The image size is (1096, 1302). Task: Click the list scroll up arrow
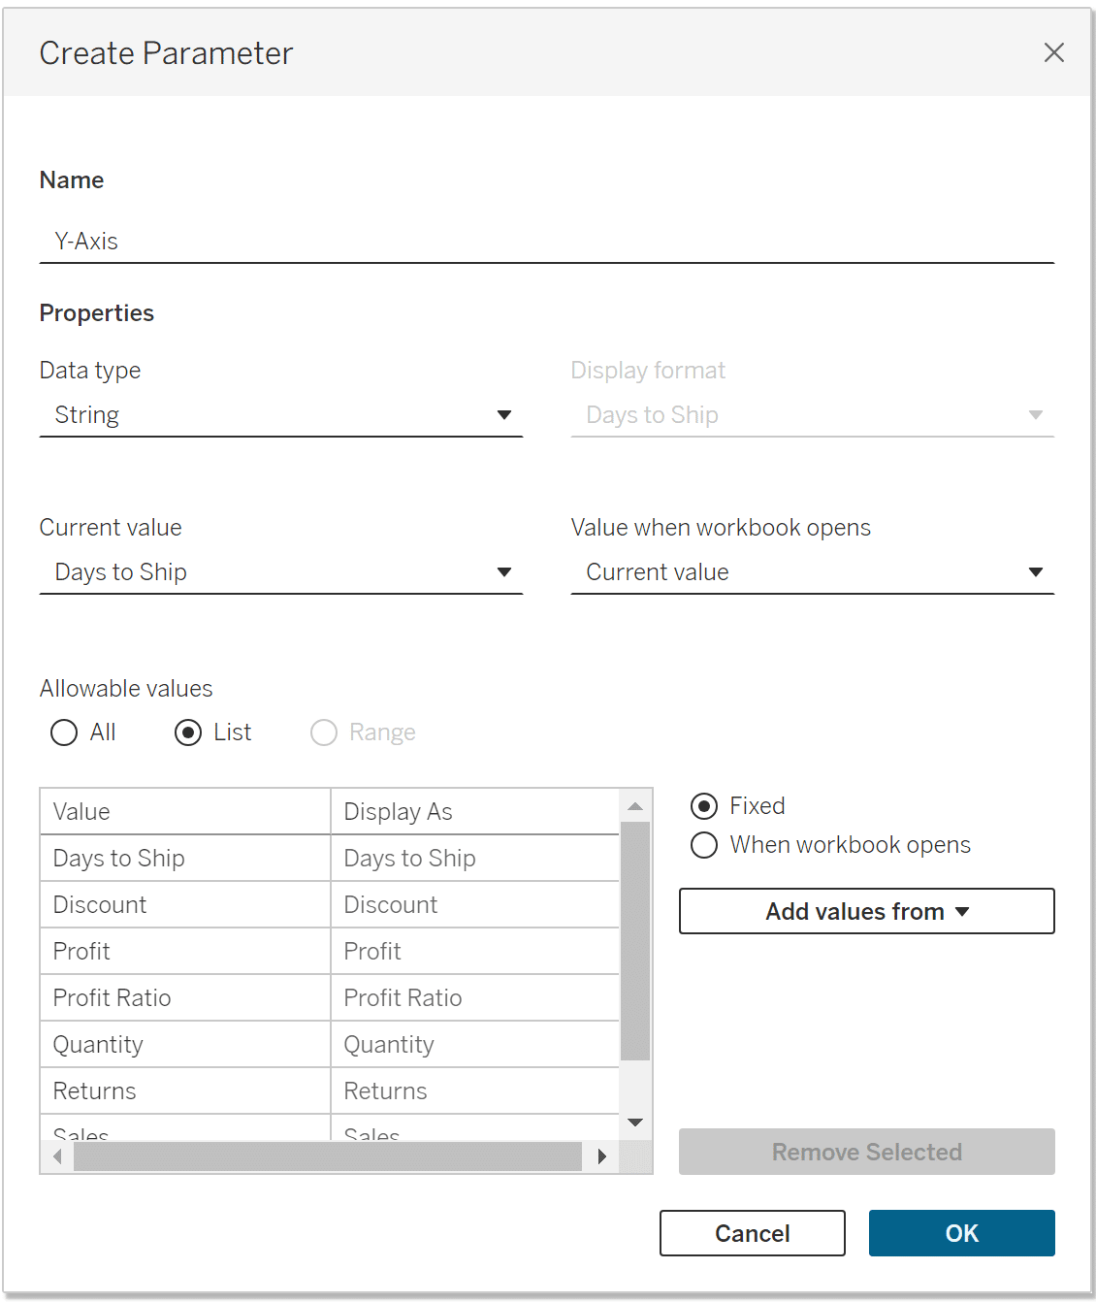tap(635, 806)
